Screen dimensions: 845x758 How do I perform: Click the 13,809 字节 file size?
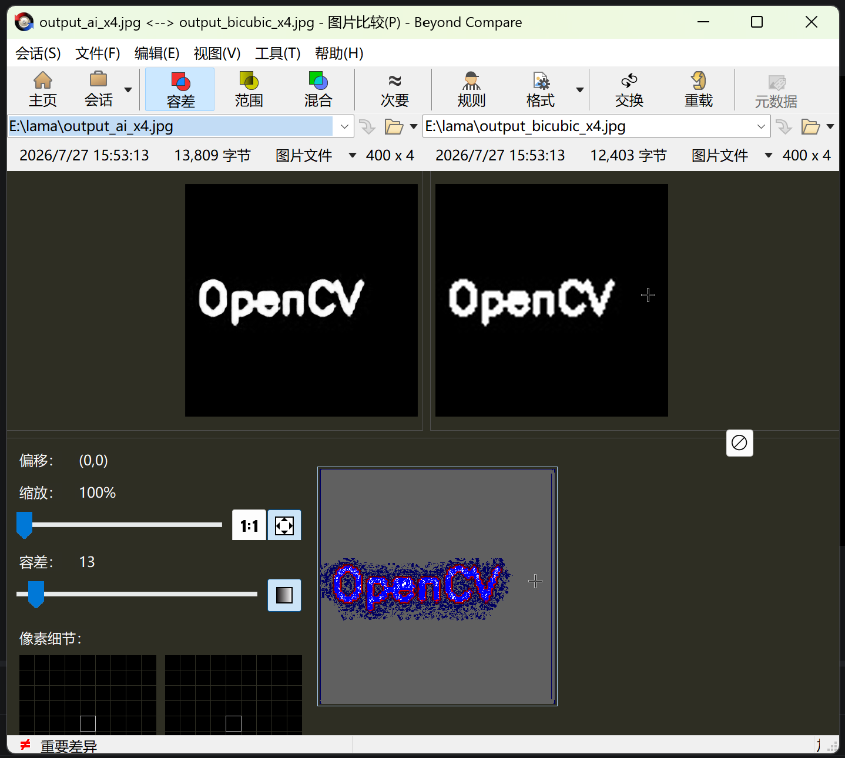point(212,155)
